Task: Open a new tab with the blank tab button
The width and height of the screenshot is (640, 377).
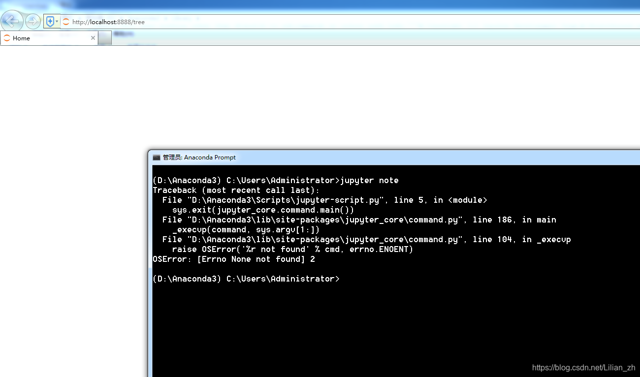Action: [x=105, y=38]
